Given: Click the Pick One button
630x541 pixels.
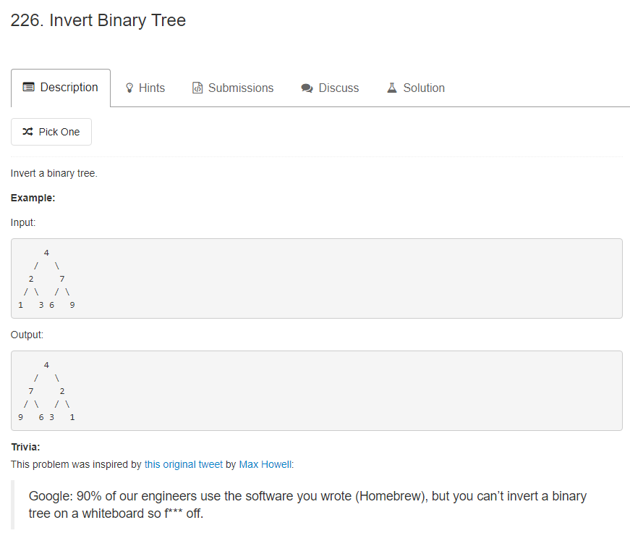Looking at the screenshot, I should click(x=51, y=131).
